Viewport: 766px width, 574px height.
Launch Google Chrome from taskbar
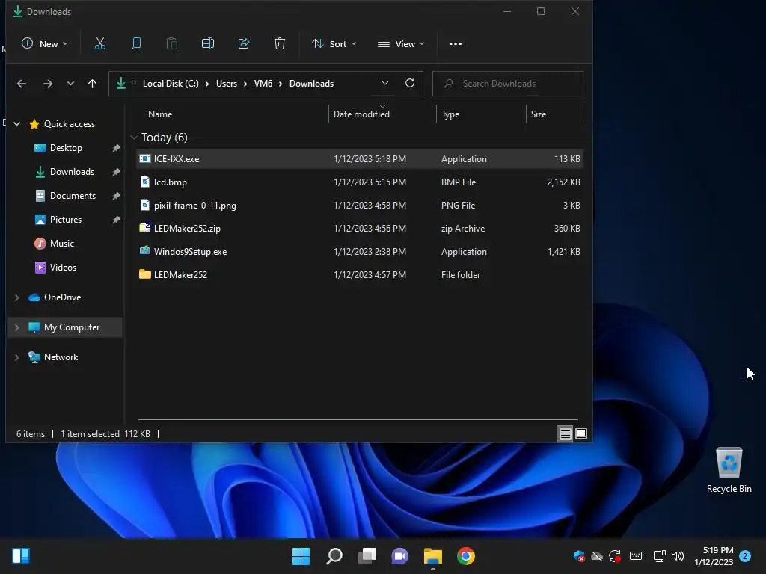[x=466, y=556]
